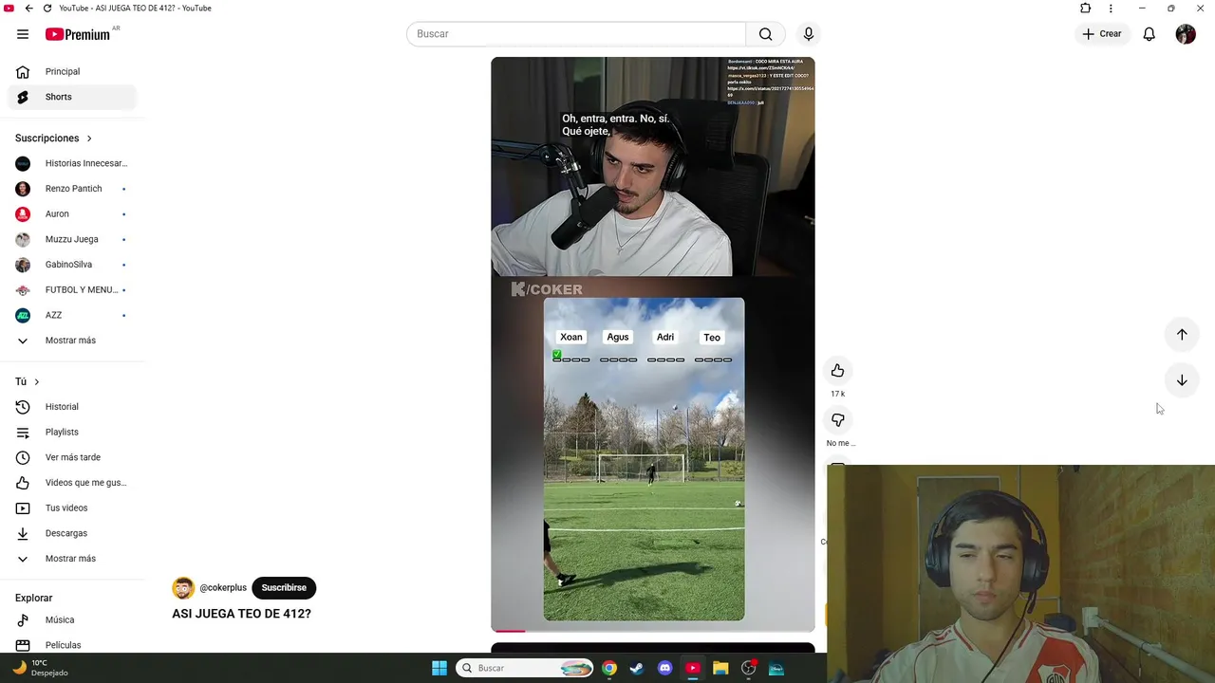Open browser three-dot menu
Screen dimensions: 1215x683
click(x=1111, y=9)
